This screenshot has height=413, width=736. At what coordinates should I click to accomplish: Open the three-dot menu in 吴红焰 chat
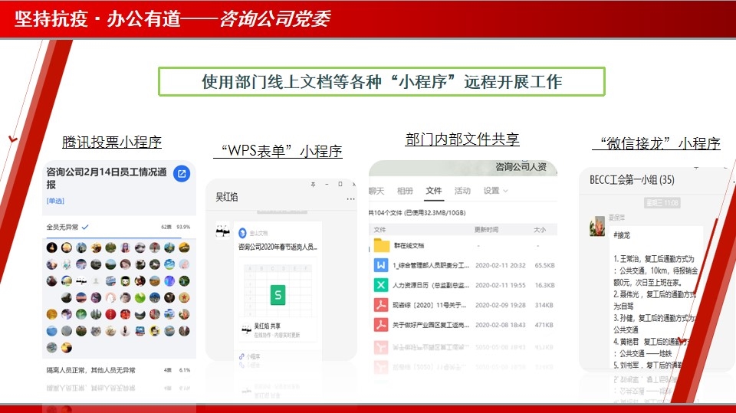click(350, 199)
